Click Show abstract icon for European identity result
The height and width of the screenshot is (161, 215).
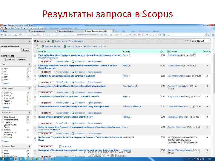point(73,113)
